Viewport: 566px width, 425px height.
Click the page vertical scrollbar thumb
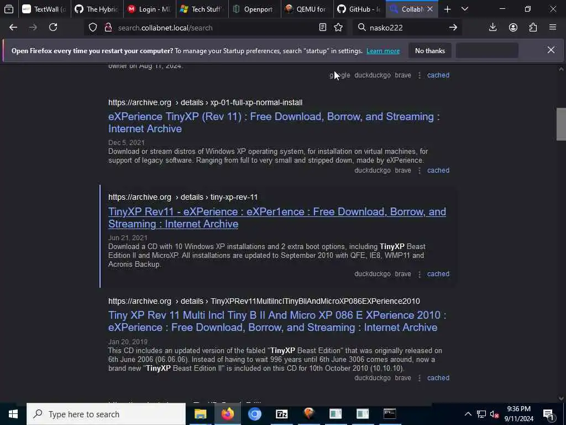561,124
